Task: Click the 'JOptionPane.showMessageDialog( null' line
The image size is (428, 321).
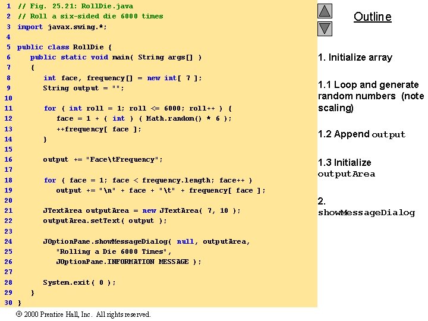Action: tap(147, 241)
